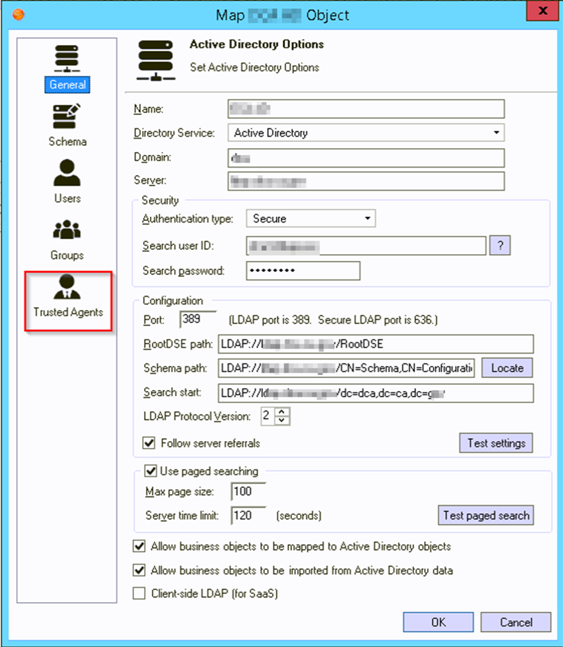Image resolution: width=563 pixels, height=647 pixels.
Task: Select the General server icon in sidebar
Action: [x=67, y=60]
